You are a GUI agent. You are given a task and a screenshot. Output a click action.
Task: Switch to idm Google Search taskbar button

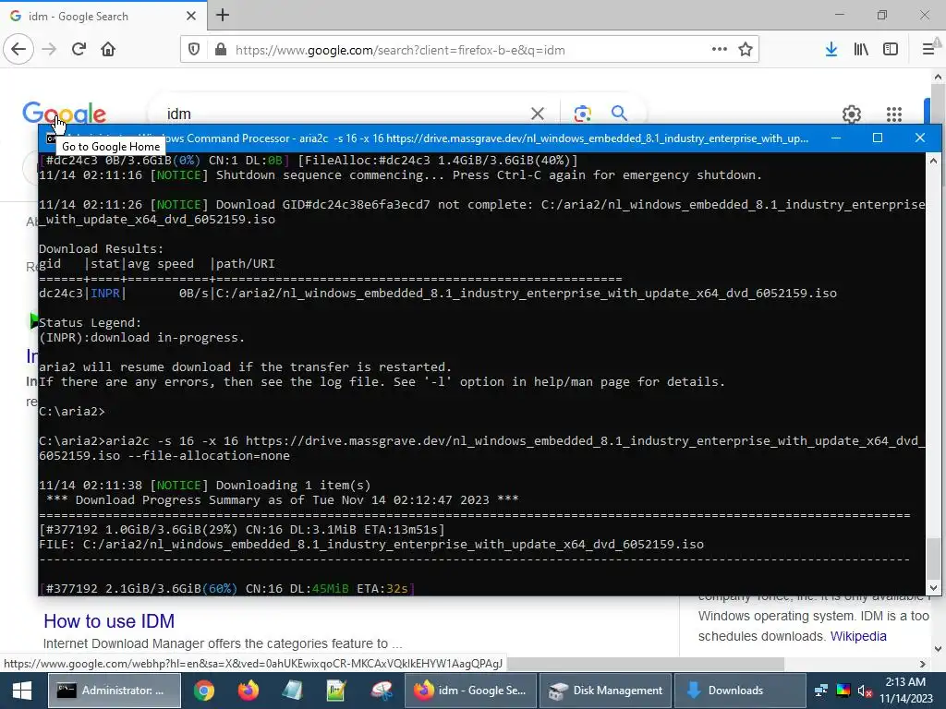click(470, 691)
